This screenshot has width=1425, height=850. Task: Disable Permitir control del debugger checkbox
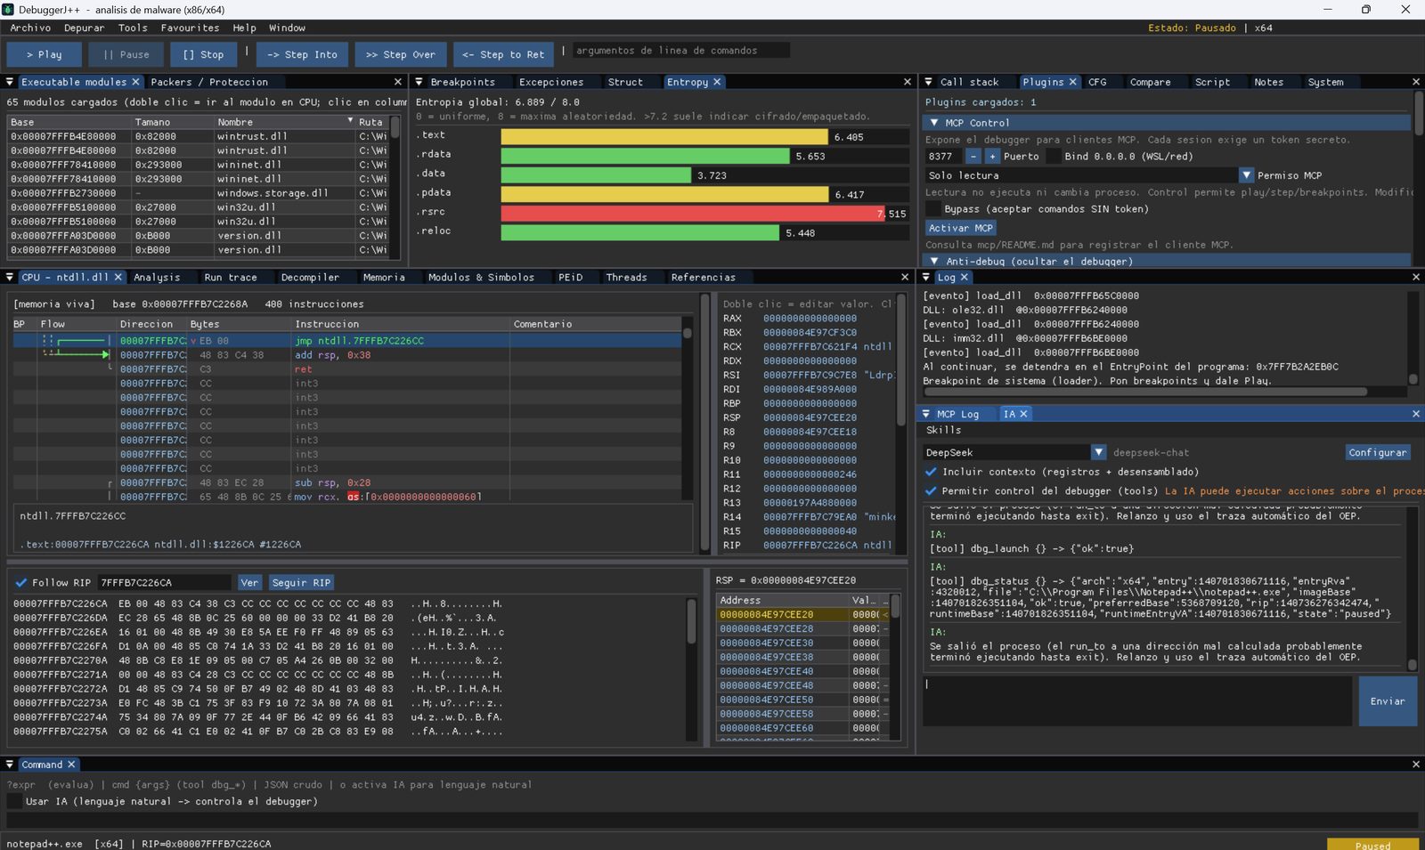pos(932,490)
